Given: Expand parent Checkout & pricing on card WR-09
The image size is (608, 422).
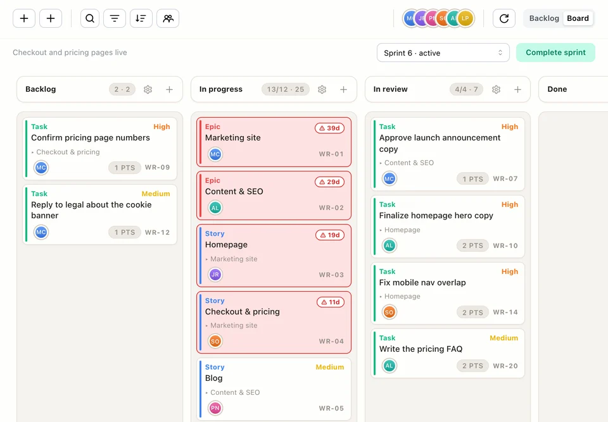Looking at the screenshot, I should [65, 152].
